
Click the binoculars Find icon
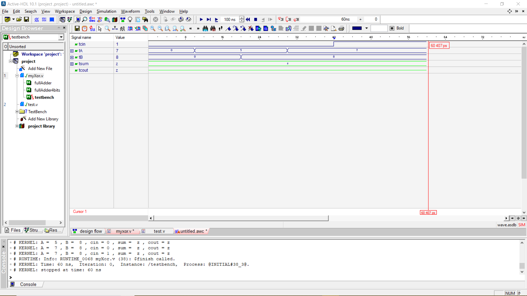coord(205,28)
